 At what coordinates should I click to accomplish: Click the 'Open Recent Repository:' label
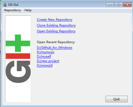coord(56,42)
